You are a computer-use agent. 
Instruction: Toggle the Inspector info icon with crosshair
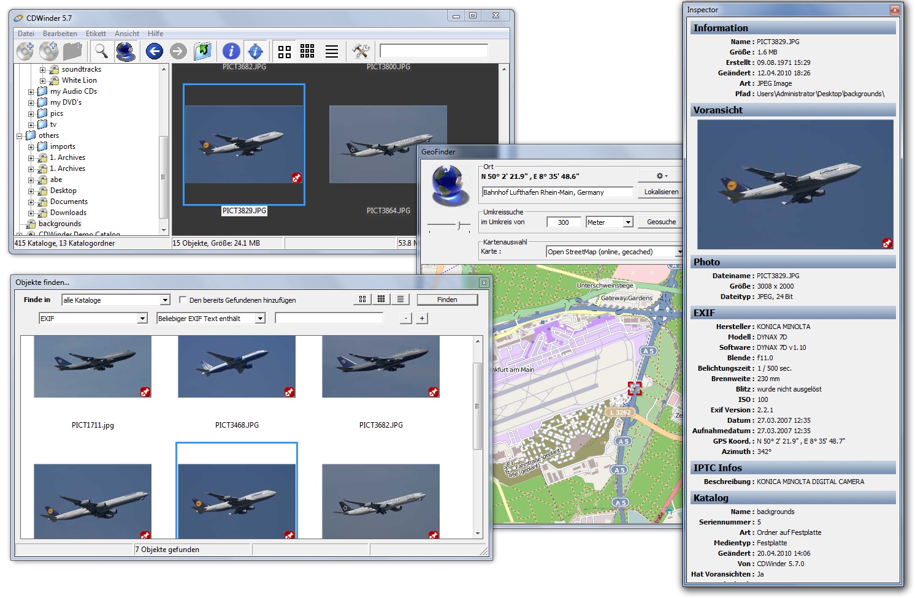tap(255, 51)
